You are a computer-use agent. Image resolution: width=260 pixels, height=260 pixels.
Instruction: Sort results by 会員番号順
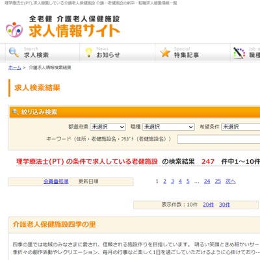56,181
